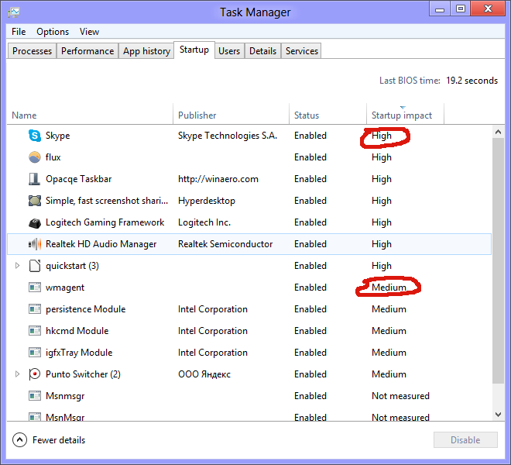Image resolution: width=511 pixels, height=465 pixels.
Task: Click the scrollbar down arrow
Action: pyautogui.click(x=498, y=415)
